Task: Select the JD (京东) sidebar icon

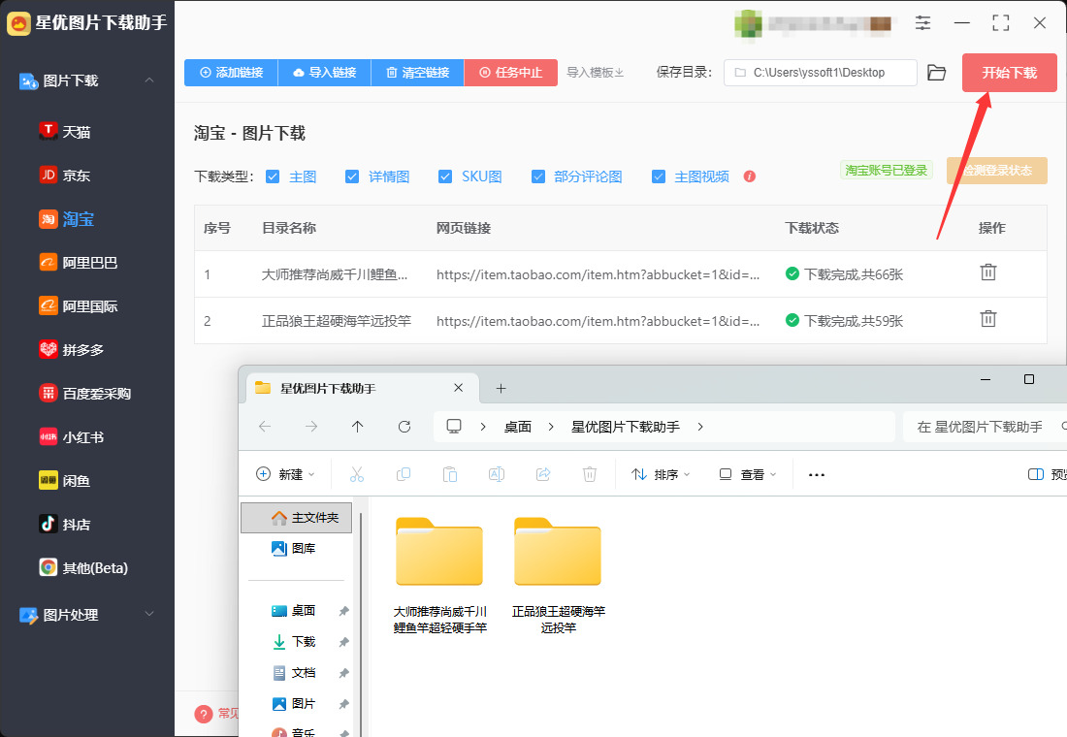Action: [x=48, y=175]
